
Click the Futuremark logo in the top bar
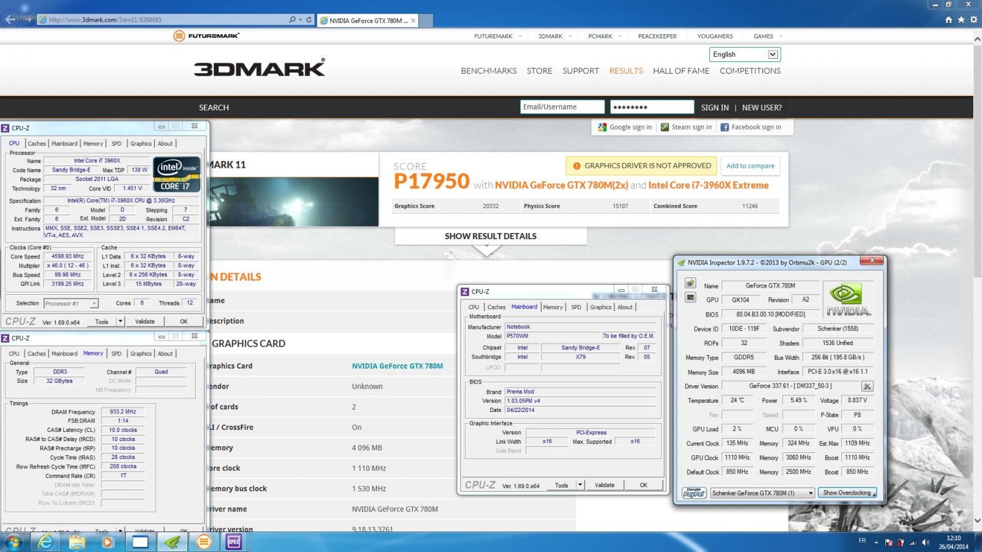(206, 36)
